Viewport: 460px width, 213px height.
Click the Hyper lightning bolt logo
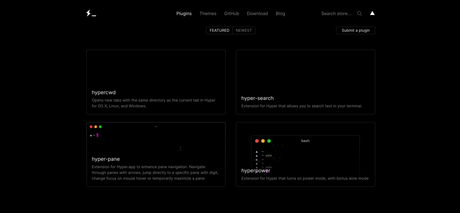91,13
